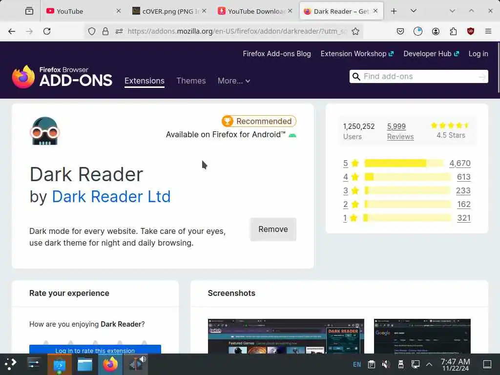Show site security lock information
This screenshot has height=375, width=500.
105,31
